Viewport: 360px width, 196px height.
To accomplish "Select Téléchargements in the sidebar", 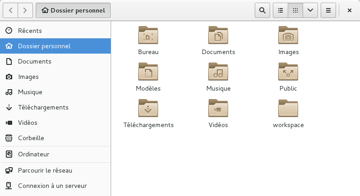I will coord(43,107).
